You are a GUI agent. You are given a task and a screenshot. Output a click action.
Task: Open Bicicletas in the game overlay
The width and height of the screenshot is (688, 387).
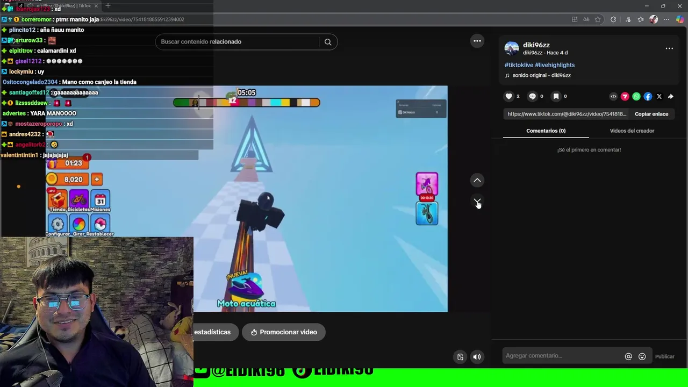pyautogui.click(x=78, y=201)
